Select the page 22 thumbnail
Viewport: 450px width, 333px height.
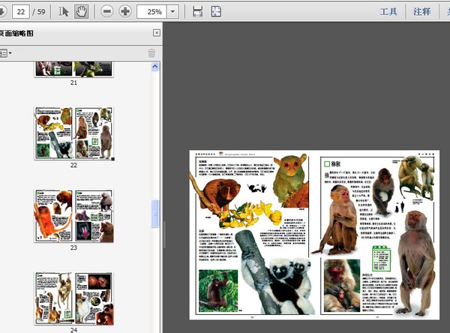(73, 133)
